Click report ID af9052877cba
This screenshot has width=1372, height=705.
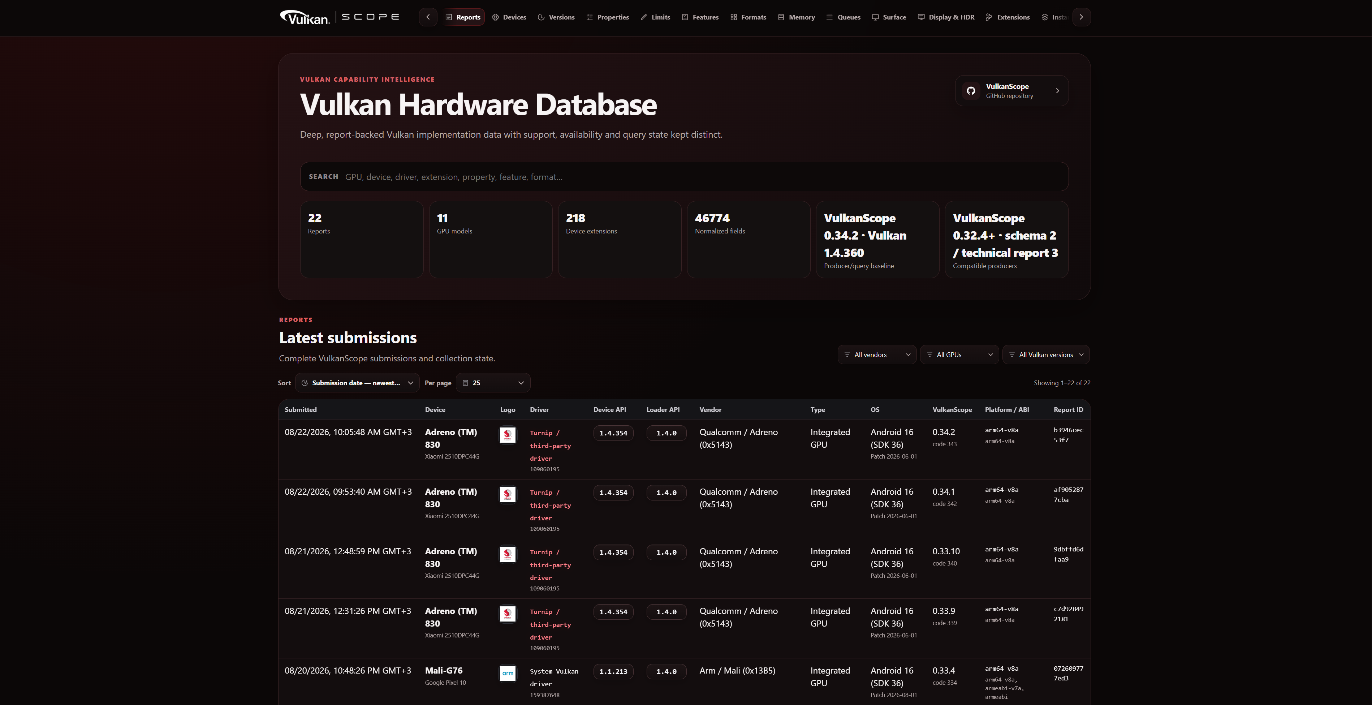[x=1068, y=495]
